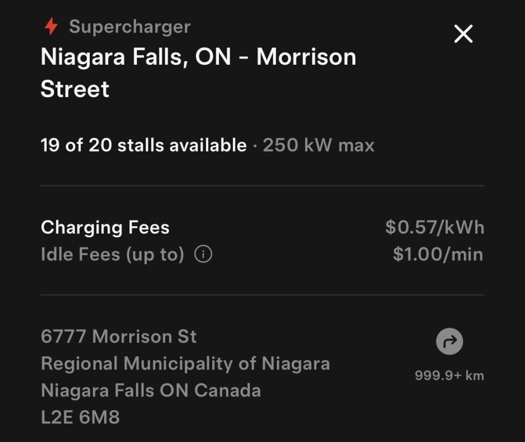Click Regional Municipality of Niagara text
The width and height of the screenshot is (525, 442).
(x=185, y=363)
